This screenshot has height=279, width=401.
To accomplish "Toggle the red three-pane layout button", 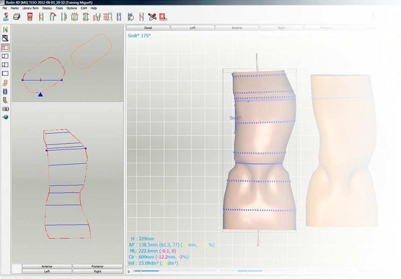I will coord(6,47).
